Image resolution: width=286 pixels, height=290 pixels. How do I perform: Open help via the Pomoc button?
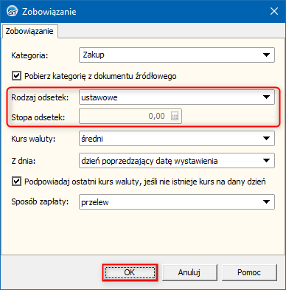point(249,272)
